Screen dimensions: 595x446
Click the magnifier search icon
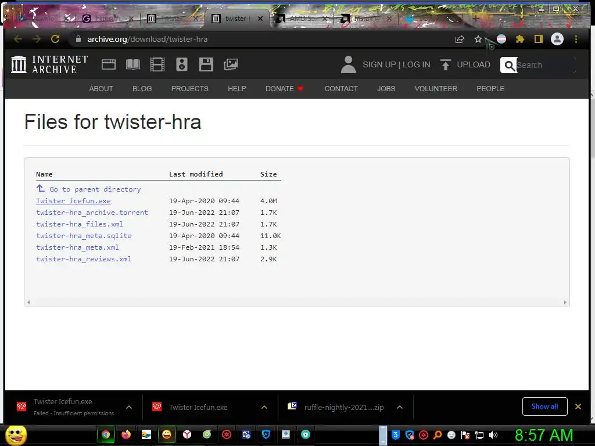coord(509,65)
